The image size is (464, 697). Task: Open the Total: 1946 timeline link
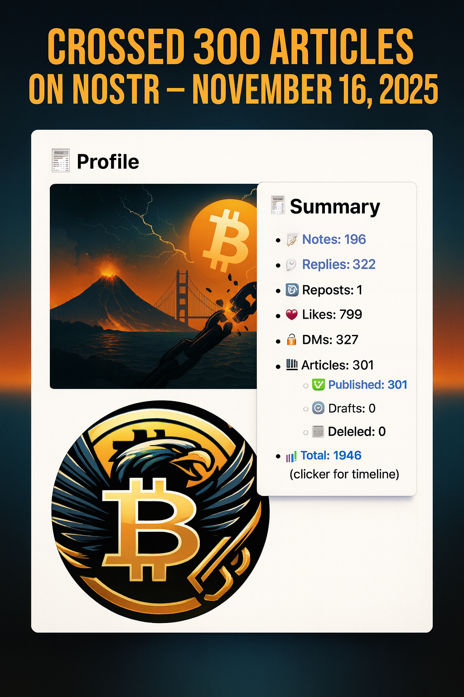(x=331, y=455)
